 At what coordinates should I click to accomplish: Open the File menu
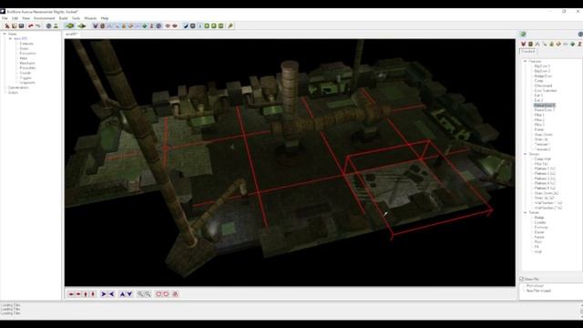[5, 18]
